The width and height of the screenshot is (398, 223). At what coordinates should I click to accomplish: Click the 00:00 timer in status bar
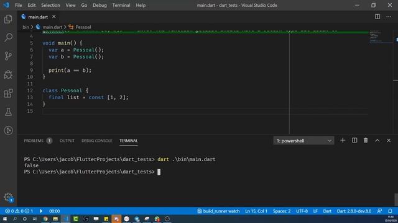[x=54, y=211]
